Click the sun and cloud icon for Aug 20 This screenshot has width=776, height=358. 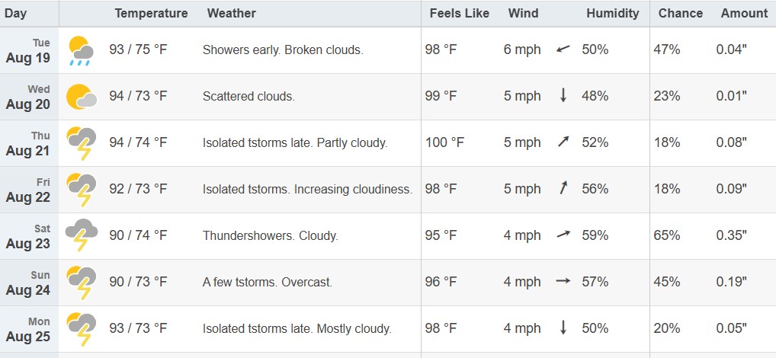pyautogui.click(x=81, y=97)
